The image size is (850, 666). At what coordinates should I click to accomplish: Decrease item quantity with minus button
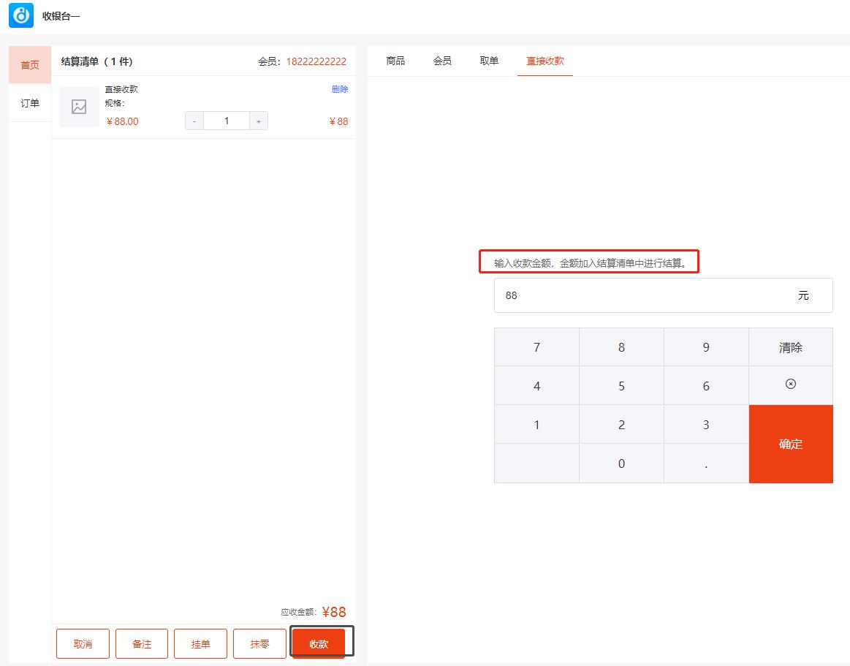coord(194,121)
